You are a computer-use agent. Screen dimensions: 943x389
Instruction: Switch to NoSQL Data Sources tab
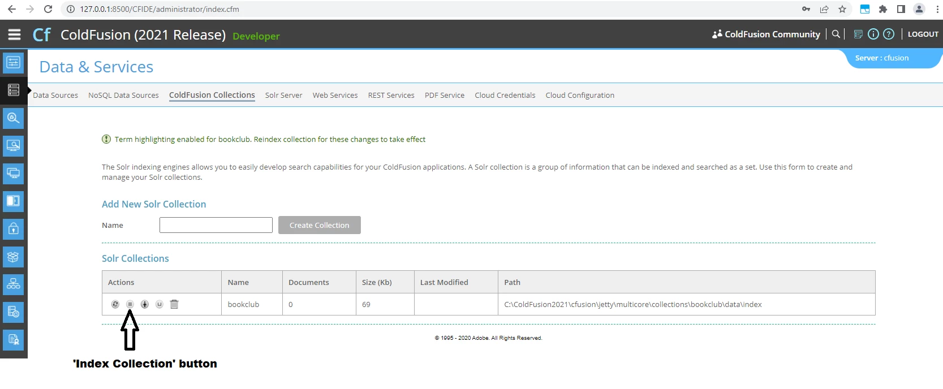123,95
